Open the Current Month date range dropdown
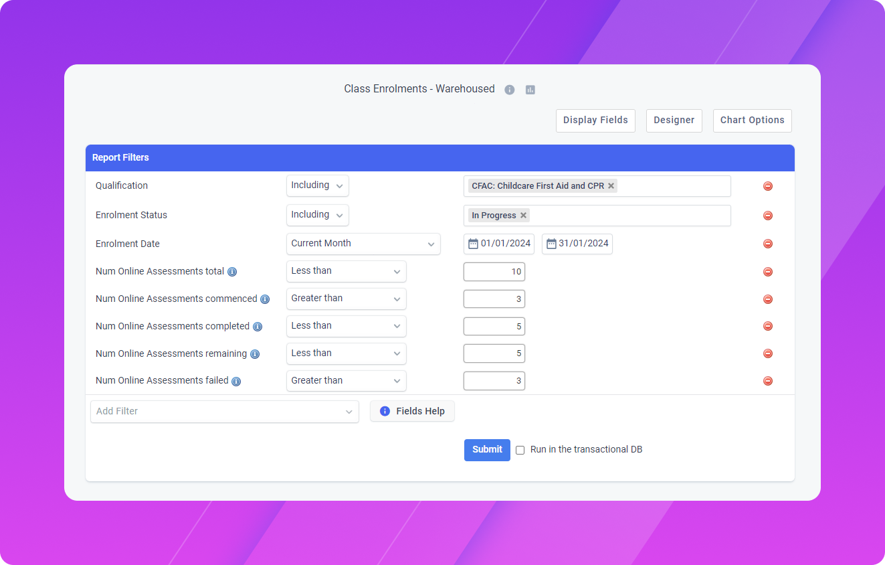The height and width of the screenshot is (565, 885). click(363, 244)
